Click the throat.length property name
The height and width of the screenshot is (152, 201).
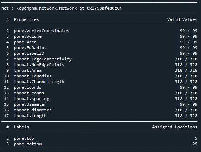pyautogui.click(x=30, y=116)
